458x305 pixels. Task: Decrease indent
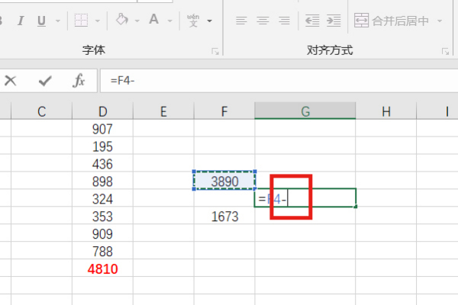312,21
